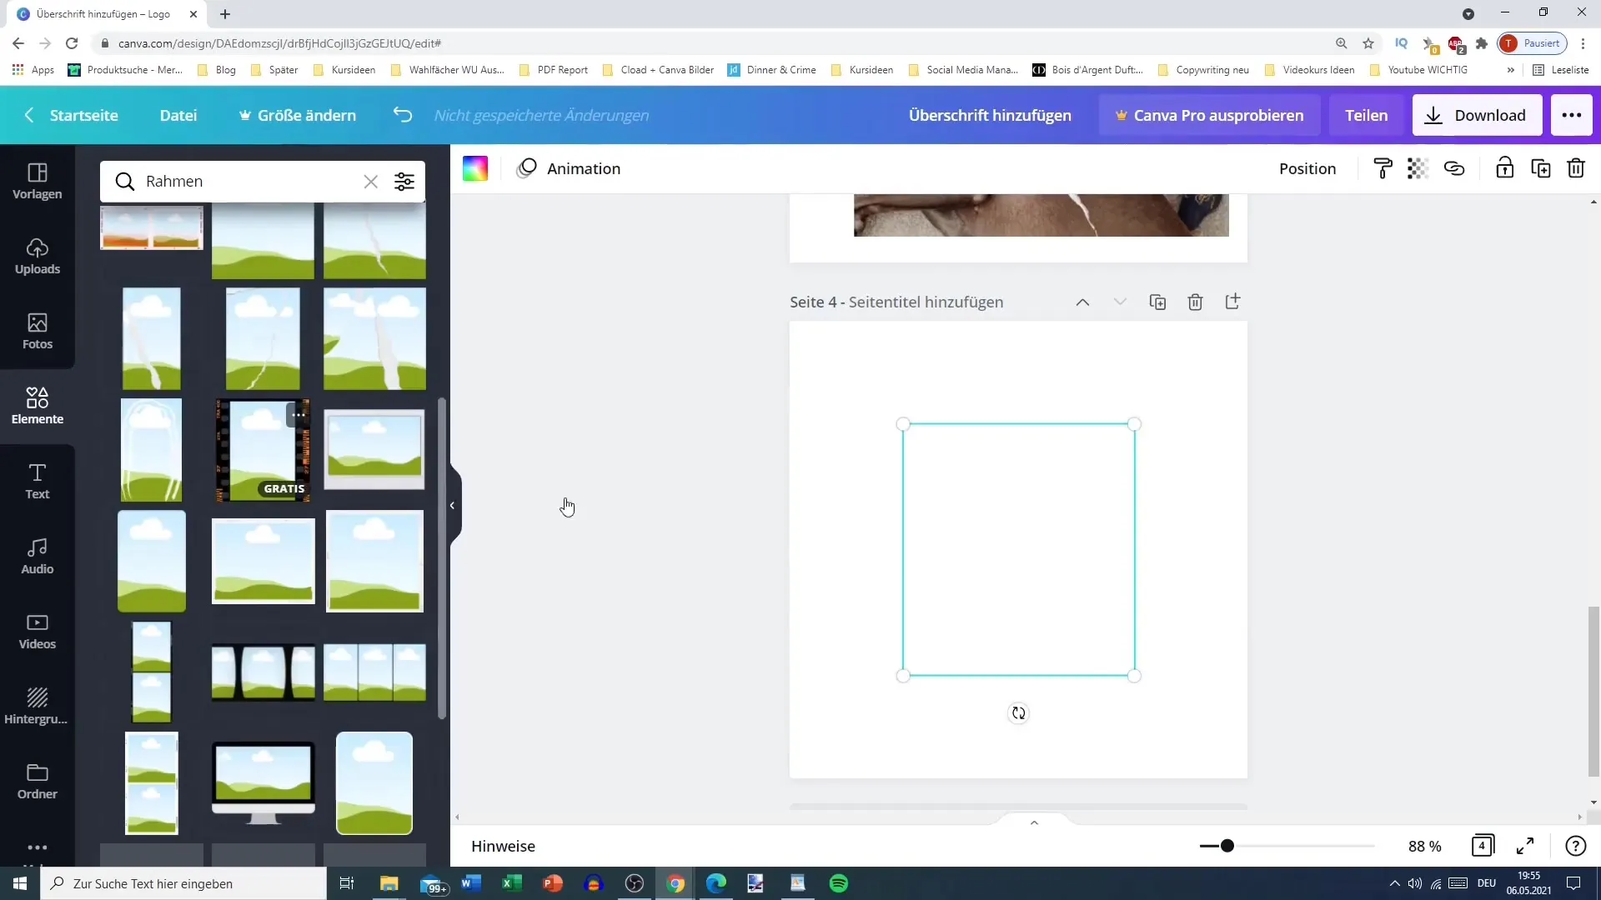The image size is (1601, 900).
Task: Collapse Seite 4 with the up chevron
Action: tap(1082, 302)
